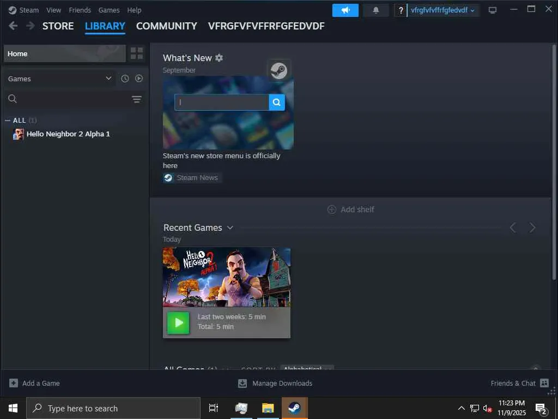
Task: Open the notifications bell
Action: (x=376, y=10)
